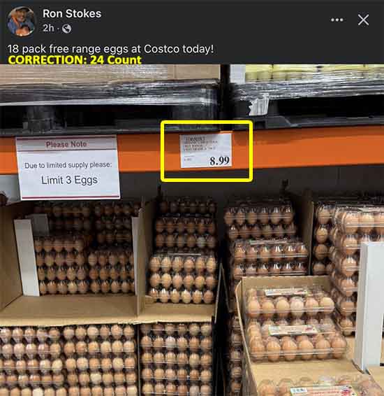Select the yellow CORRECTION: 24 Count text
384x396 pixels.
[75, 60]
